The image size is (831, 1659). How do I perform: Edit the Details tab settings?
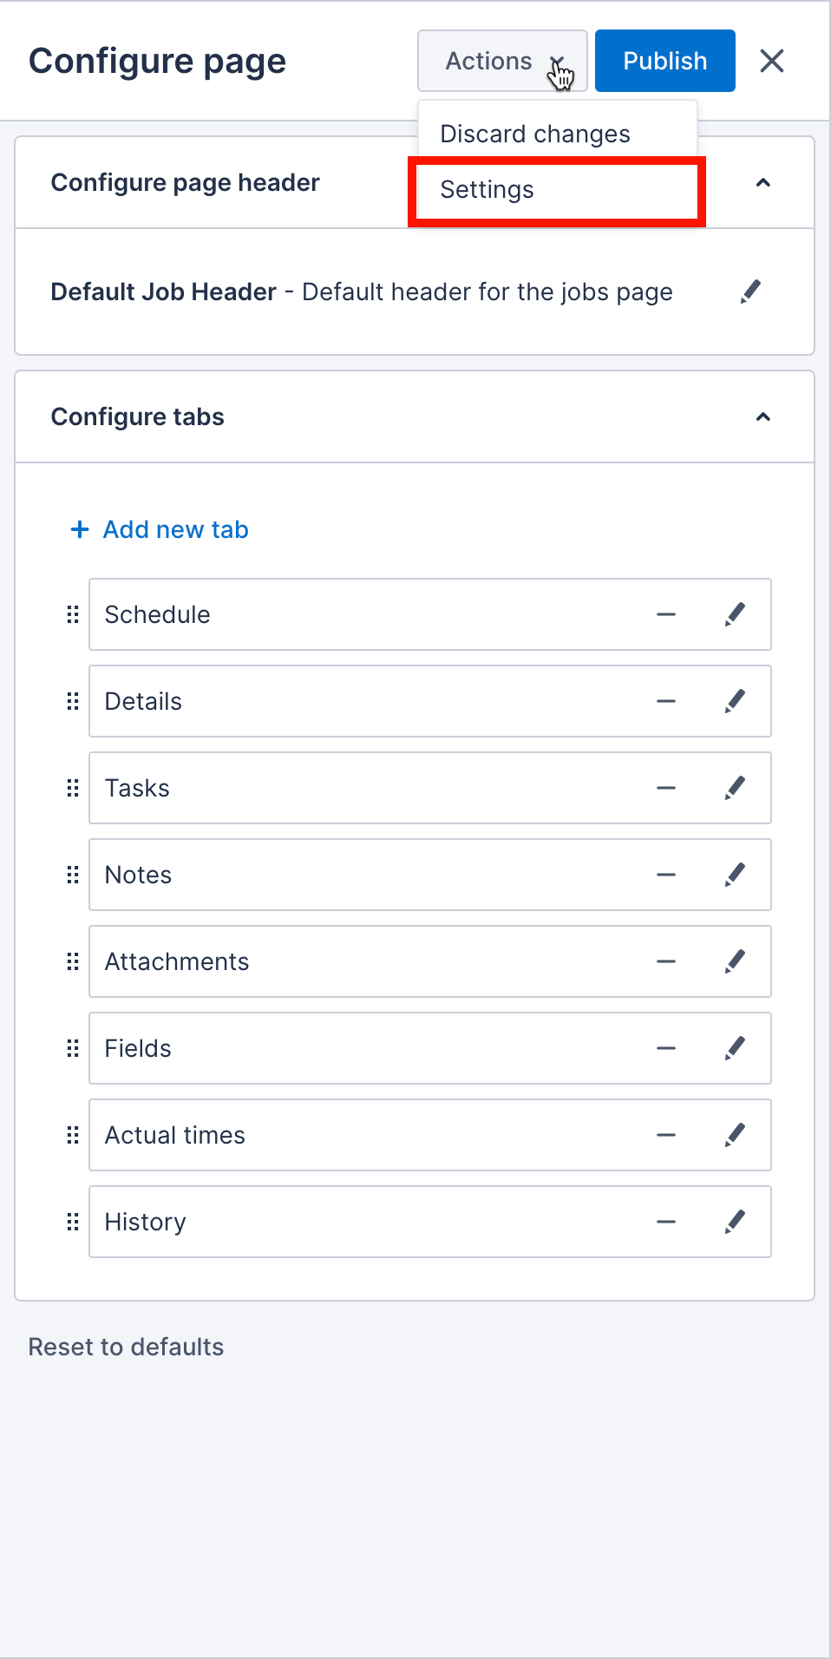click(x=734, y=701)
